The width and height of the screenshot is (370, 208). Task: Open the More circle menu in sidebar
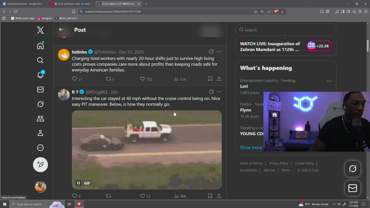pyautogui.click(x=40, y=148)
